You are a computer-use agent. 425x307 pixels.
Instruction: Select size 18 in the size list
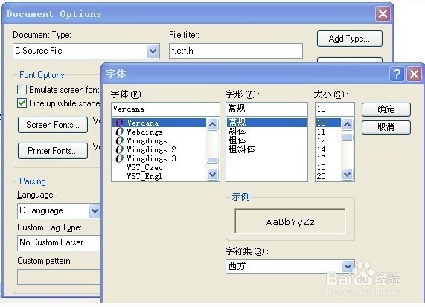(x=328, y=167)
